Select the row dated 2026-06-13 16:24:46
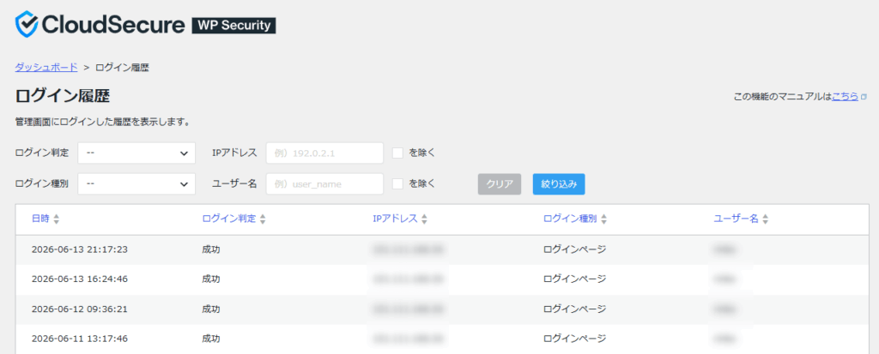This screenshot has height=354, width=879. click(x=442, y=279)
